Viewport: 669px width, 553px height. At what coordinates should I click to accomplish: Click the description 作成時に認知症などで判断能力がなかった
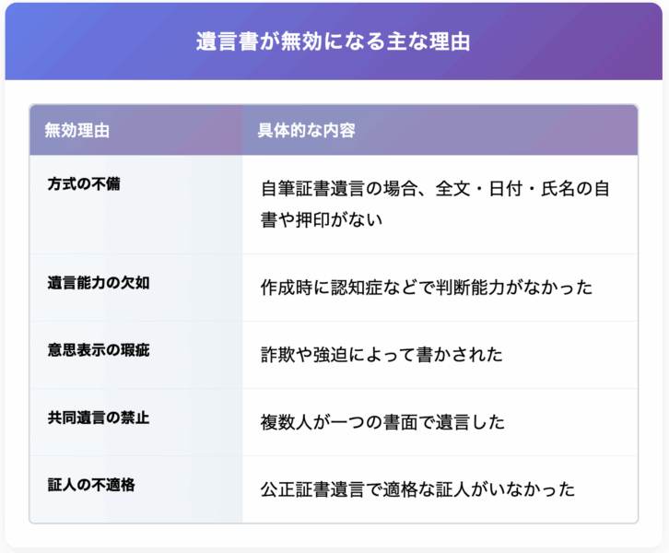coord(426,288)
